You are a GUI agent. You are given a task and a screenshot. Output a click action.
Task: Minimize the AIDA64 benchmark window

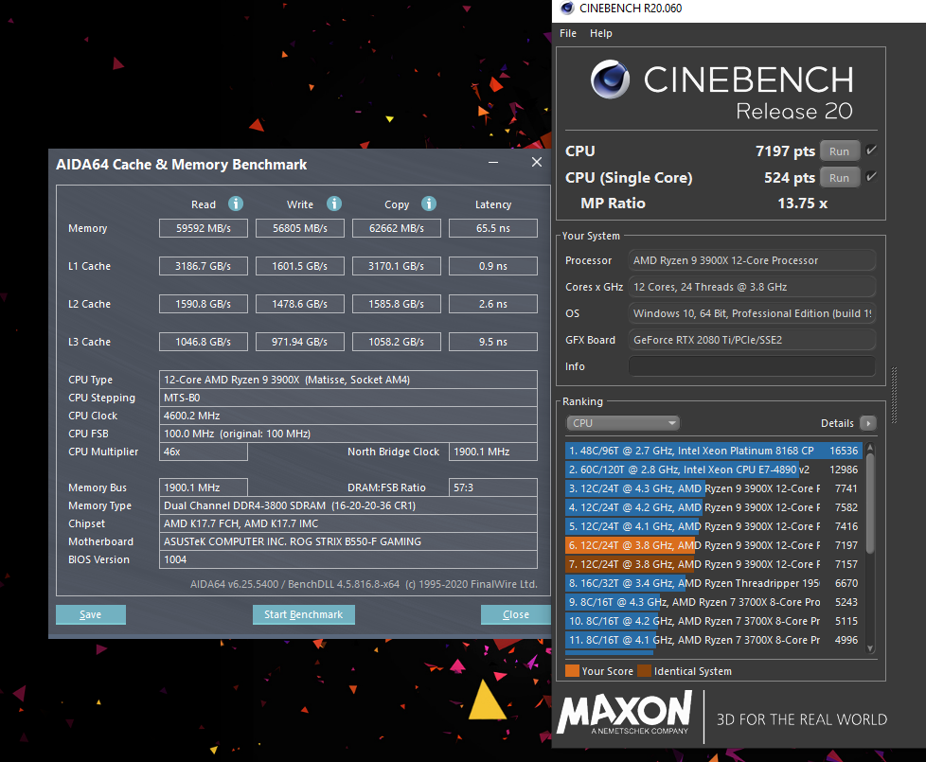(x=493, y=162)
